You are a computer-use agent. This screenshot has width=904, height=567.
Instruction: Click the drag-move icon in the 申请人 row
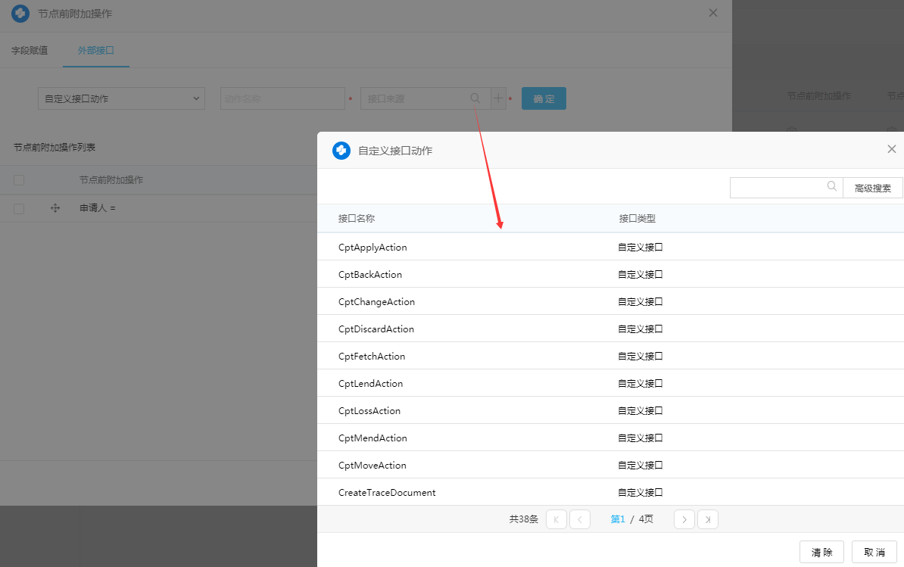55,207
